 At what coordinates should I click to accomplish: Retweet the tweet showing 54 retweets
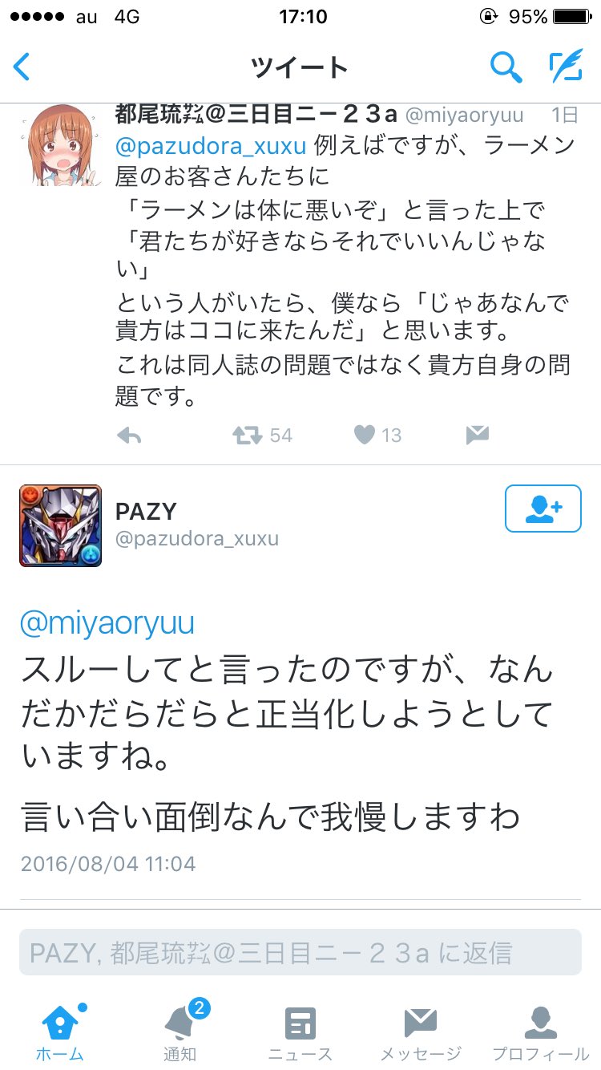[247, 436]
